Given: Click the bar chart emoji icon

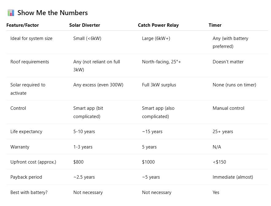Looking at the screenshot, I should (x=11, y=13).
